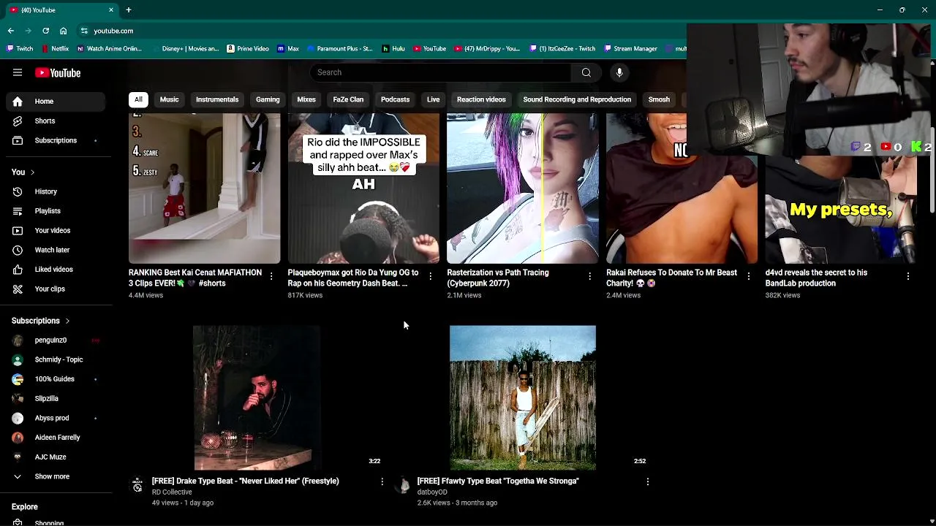Select the Reaction videos filter chip
Image resolution: width=936 pixels, height=526 pixels.
click(481, 99)
